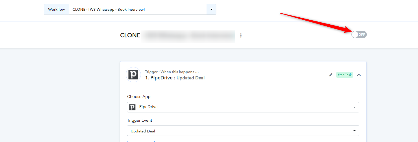Open the three-dot menu beside CLONE title
Image resolution: width=418 pixels, height=142 pixels.
click(x=241, y=35)
